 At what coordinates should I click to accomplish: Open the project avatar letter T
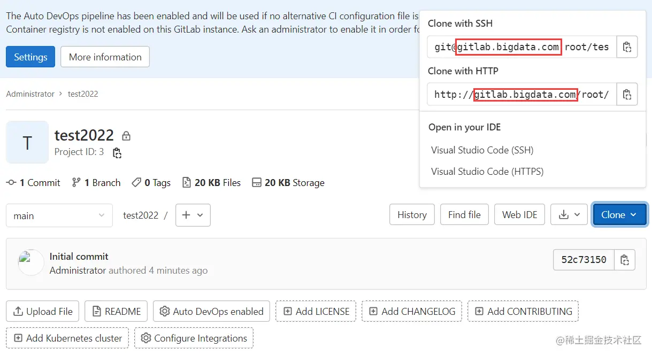click(x=27, y=142)
